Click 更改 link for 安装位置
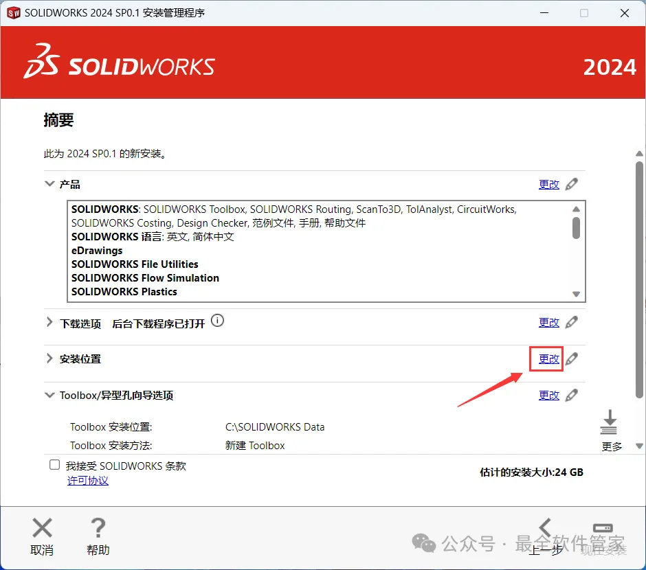 pos(549,359)
